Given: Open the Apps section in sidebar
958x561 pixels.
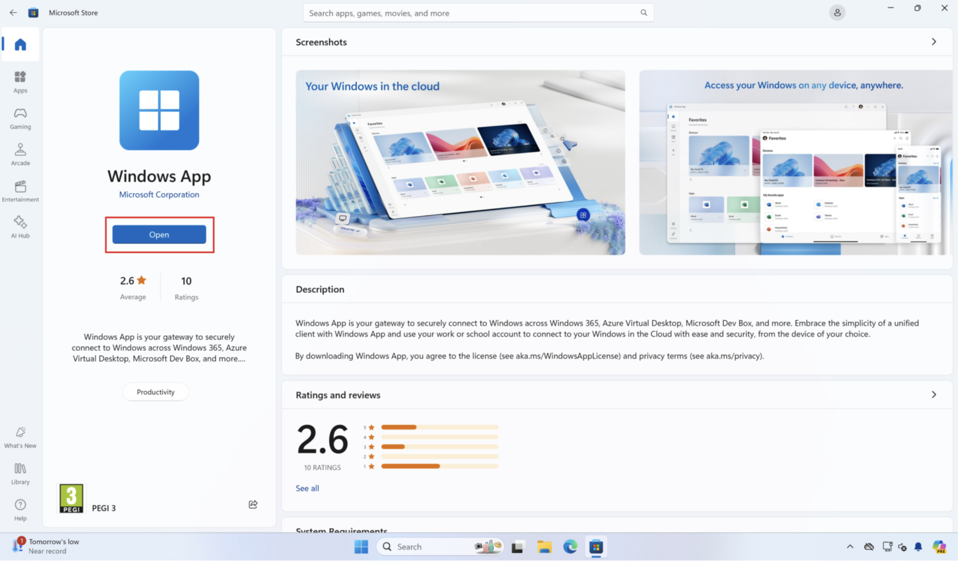Looking at the screenshot, I should (20, 82).
